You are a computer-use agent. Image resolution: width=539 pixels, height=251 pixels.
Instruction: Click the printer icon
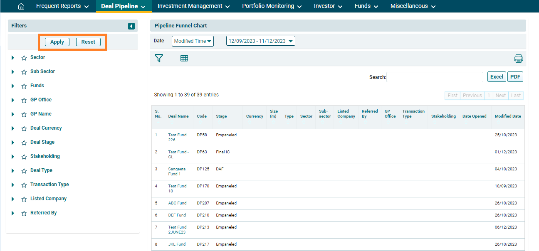point(518,59)
